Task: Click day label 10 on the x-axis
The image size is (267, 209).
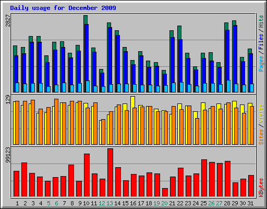Action: coord(86,203)
